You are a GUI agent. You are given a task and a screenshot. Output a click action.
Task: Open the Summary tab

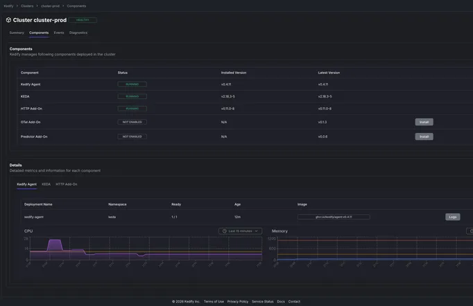(x=17, y=33)
